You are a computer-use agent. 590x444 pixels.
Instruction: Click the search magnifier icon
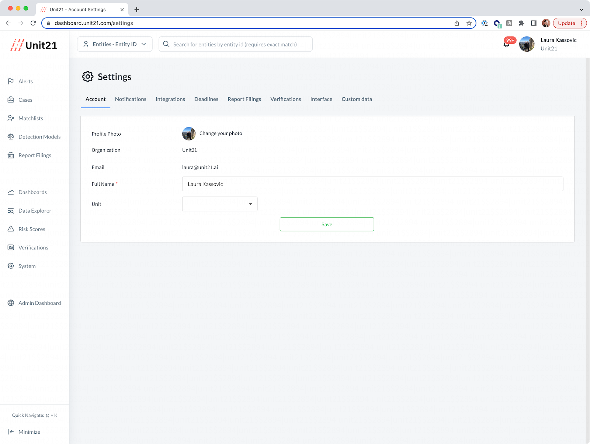[166, 44]
